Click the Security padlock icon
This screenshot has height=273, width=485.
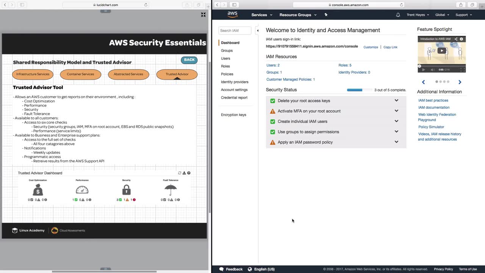click(x=127, y=190)
